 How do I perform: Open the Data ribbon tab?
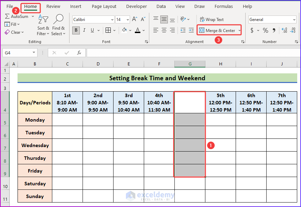point(161,6)
